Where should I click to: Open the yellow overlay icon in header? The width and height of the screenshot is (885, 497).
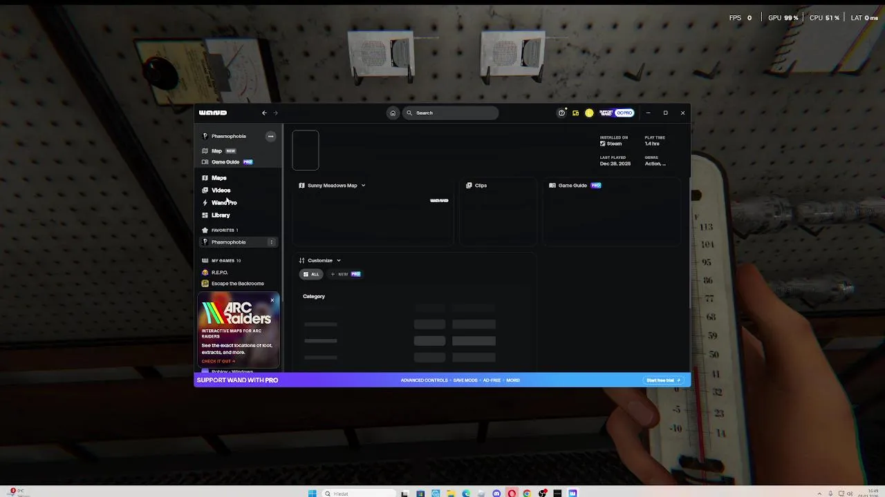click(x=575, y=113)
